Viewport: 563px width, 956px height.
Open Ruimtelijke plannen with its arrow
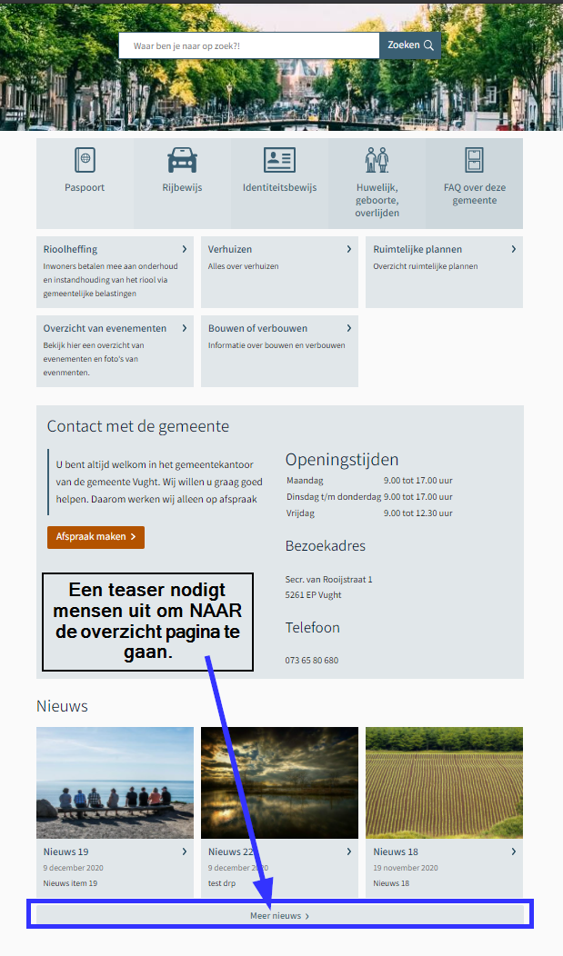point(514,249)
